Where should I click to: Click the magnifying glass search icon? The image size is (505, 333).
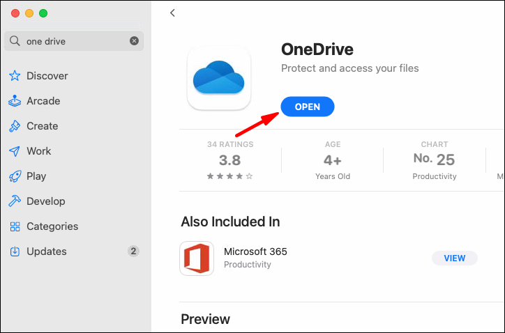[15, 41]
